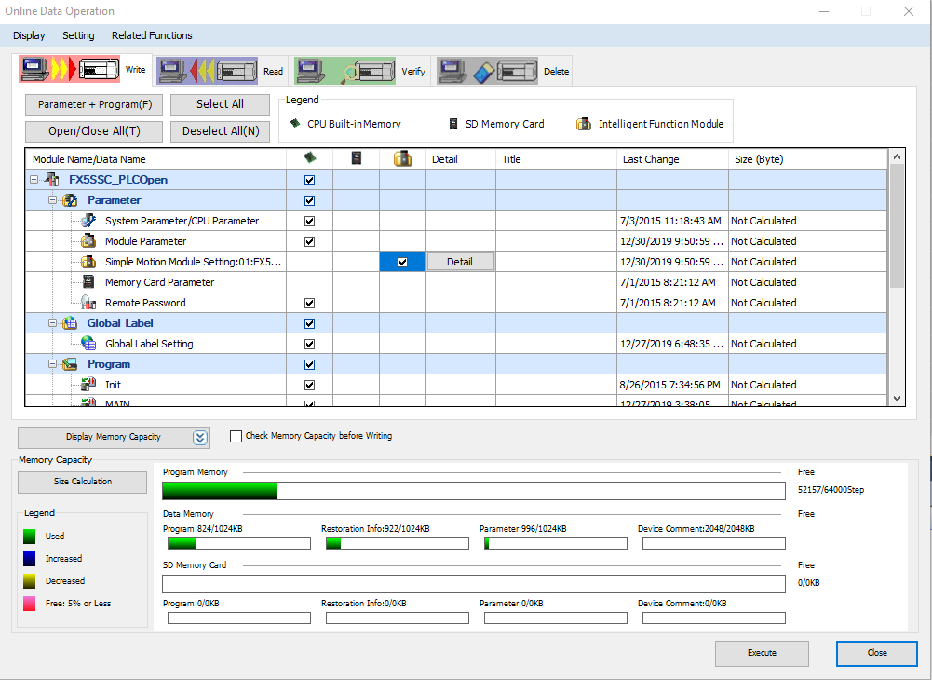Viewport: 932px width, 680px height.
Task: Click the CPU Built-in Memory column header icon
Action: click(x=309, y=159)
